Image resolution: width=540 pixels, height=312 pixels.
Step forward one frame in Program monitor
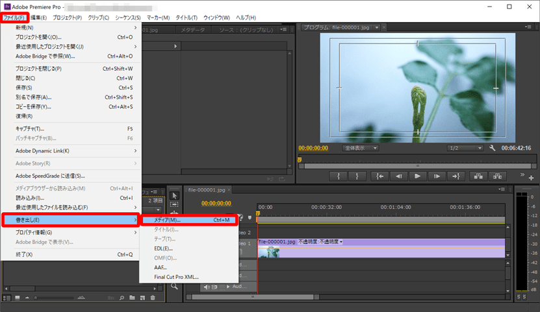(437, 176)
